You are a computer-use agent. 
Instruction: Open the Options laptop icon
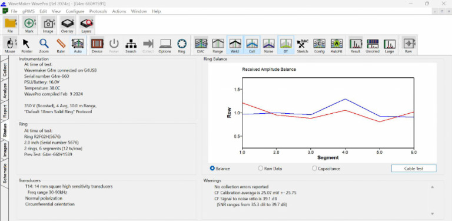[x=165, y=45]
